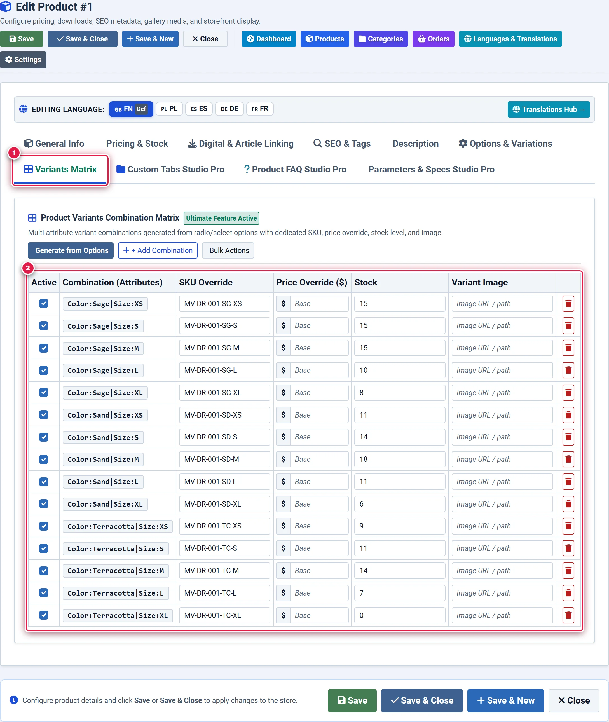Delete the Color:Terracotta|Size:L variant row

[568, 593]
